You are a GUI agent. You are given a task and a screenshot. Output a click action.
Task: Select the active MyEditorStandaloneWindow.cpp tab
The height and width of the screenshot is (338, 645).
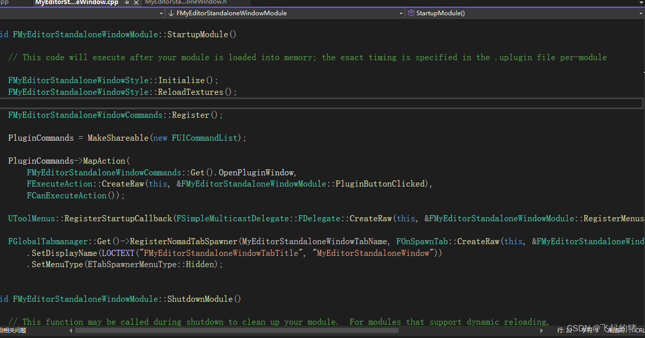77,3
